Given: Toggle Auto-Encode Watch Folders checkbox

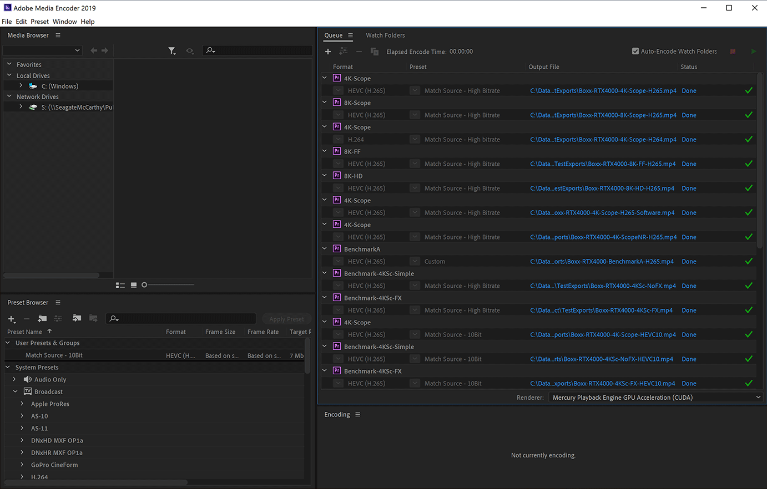Looking at the screenshot, I should (635, 52).
